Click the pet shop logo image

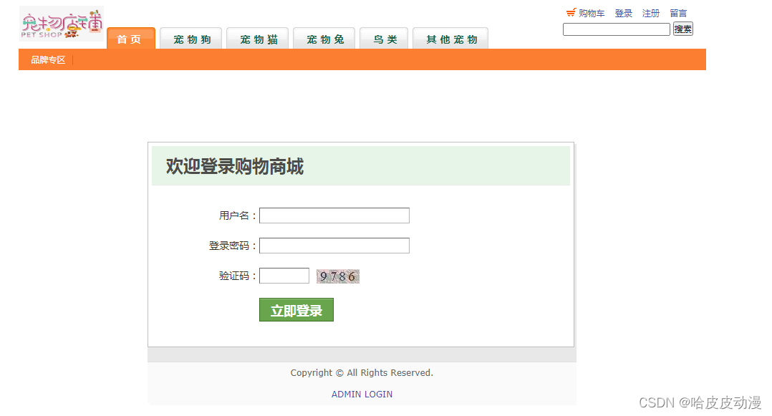pos(62,24)
